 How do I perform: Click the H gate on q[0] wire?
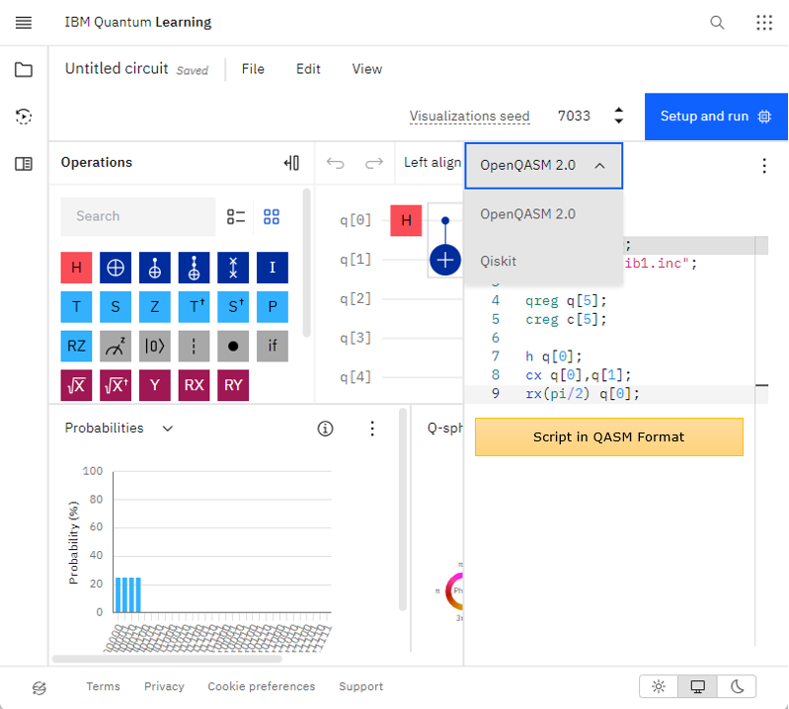click(x=406, y=220)
